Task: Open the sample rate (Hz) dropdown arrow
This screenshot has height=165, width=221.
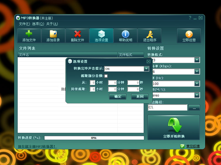Action: tap(197, 84)
